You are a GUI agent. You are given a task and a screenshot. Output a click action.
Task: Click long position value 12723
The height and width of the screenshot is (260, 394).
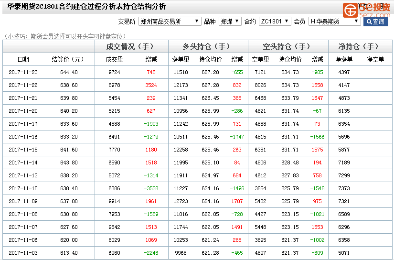point(181,201)
